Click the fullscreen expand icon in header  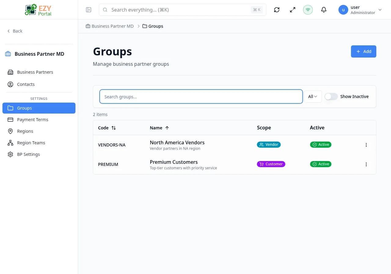pyautogui.click(x=292, y=9)
